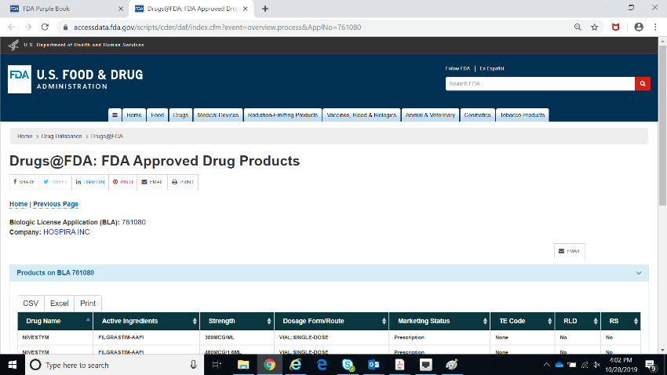
Task: Pin this page on Pinterest
Action: coord(123,182)
